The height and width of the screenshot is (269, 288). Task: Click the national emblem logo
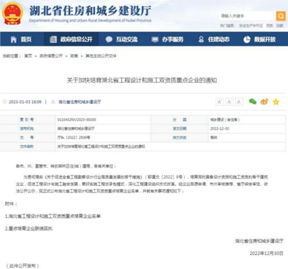pyautogui.click(x=13, y=14)
